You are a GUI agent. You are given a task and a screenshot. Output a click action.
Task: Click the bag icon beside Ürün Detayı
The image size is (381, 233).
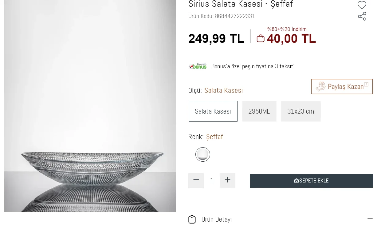click(x=192, y=219)
